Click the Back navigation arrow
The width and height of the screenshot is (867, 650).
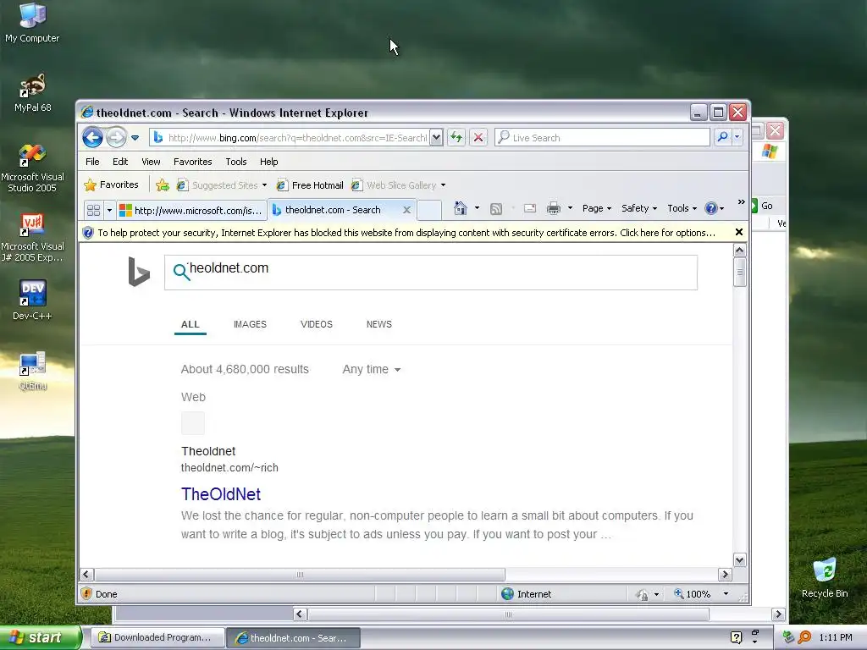(92, 137)
